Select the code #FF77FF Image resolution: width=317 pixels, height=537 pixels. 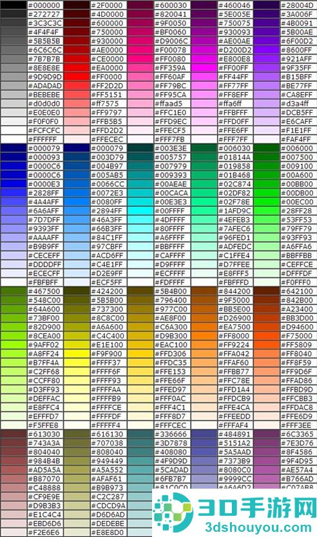pyautogui.click(x=233, y=86)
